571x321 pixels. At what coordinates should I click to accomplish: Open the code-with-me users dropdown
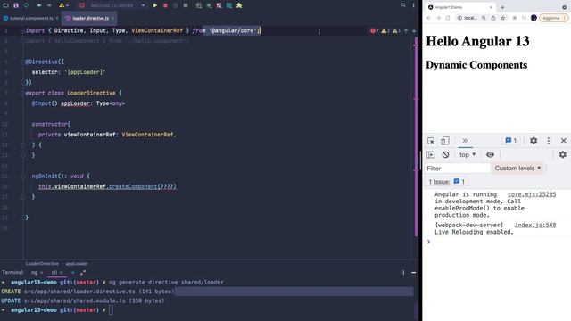coord(63,5)
